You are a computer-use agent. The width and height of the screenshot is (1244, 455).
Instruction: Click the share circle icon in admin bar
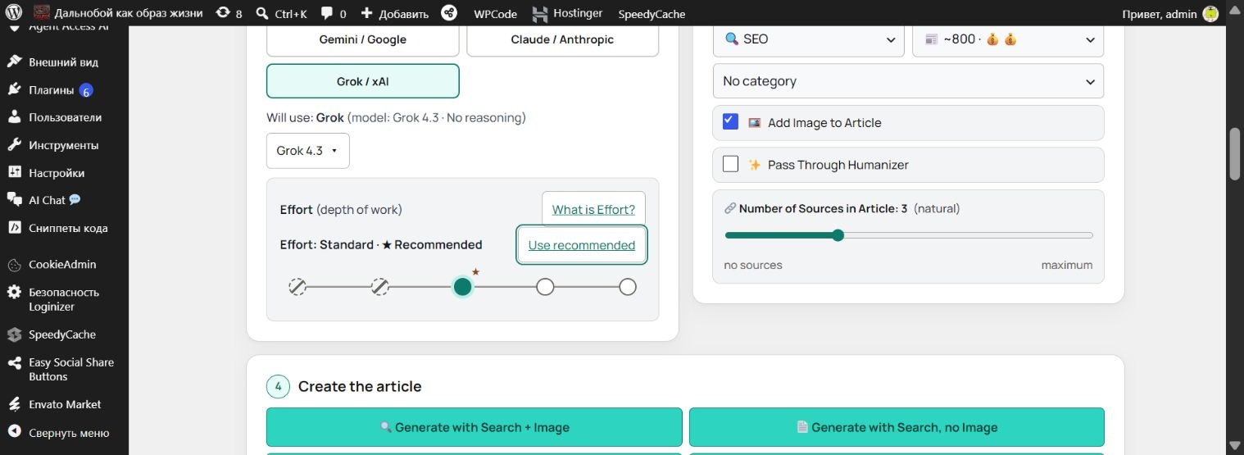click(x=449, y=13)
